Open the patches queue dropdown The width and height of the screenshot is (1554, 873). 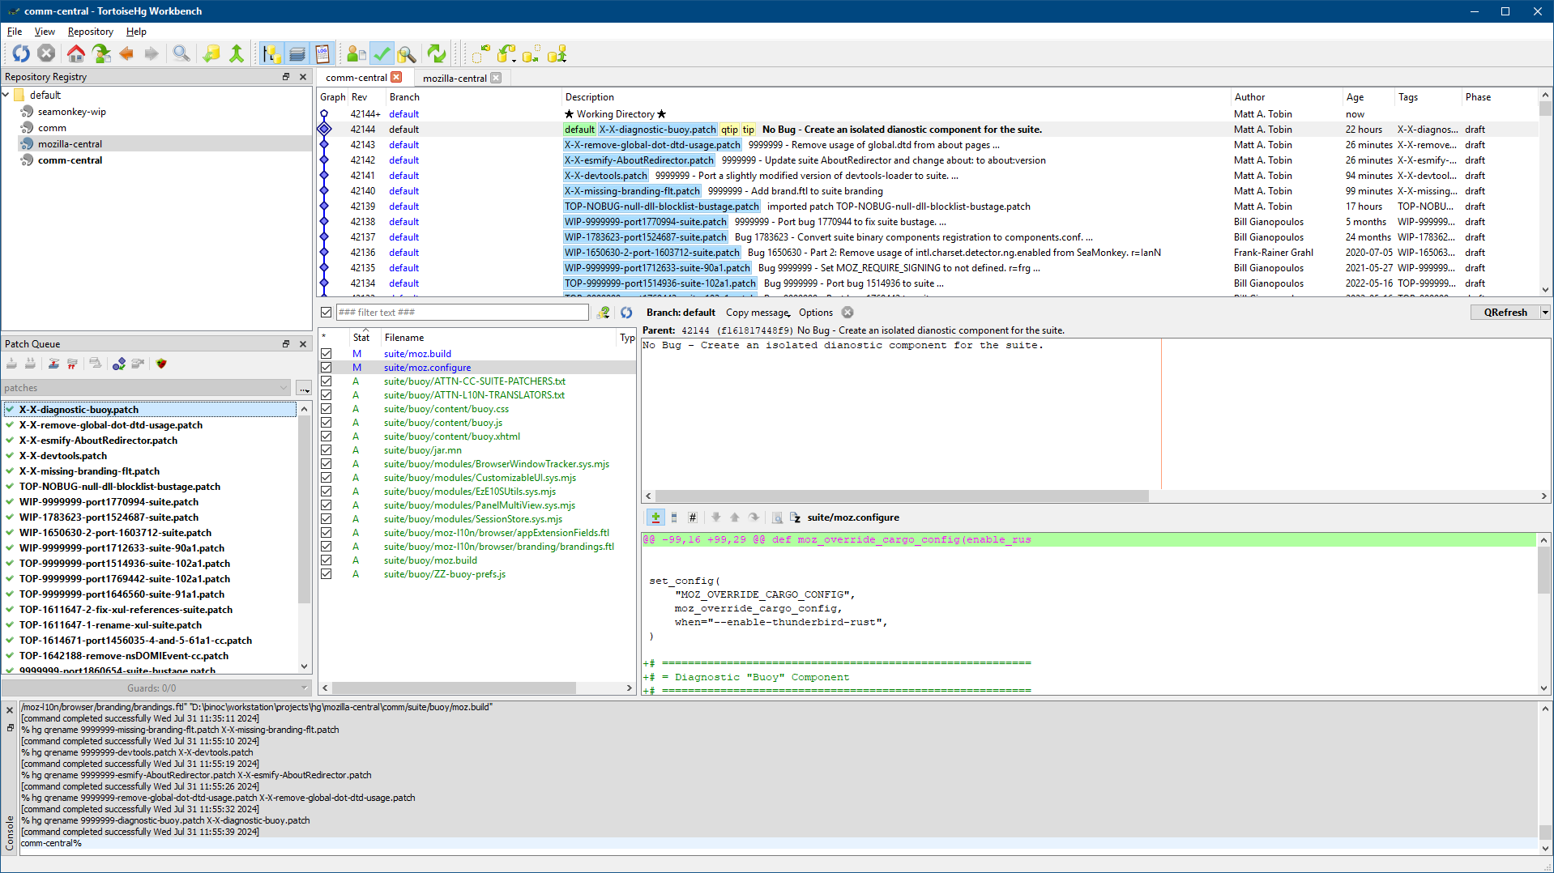tap(146, 388)
